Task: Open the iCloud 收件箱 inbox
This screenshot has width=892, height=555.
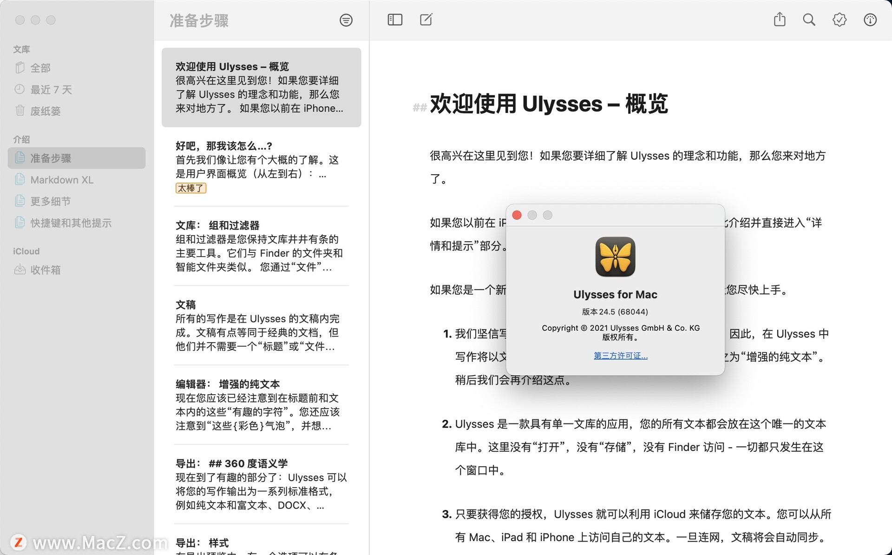Action: click(77, 270)
